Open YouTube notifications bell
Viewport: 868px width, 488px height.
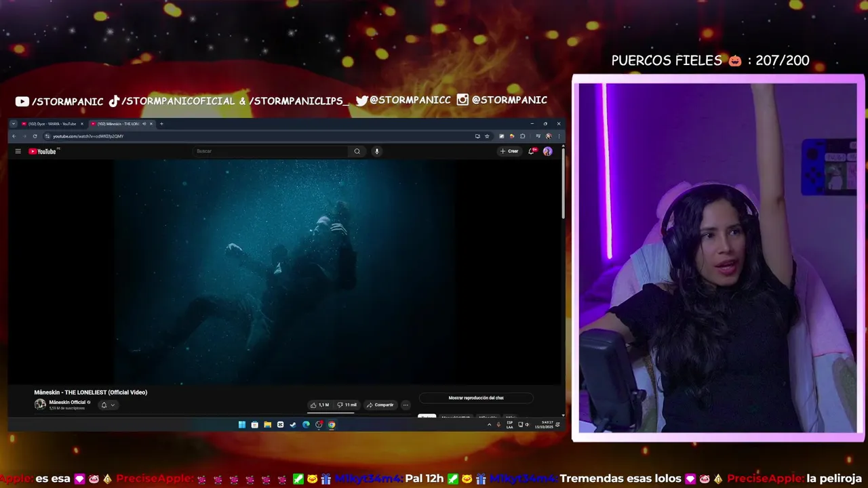[x=532, y=151]
